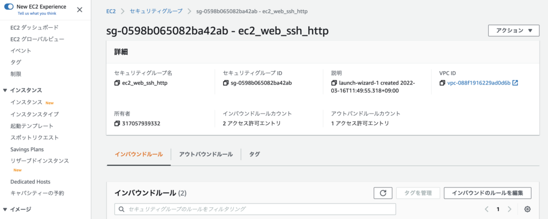
Task: Go to タグ in the sidebar
Action: click(x=16, y=62)
